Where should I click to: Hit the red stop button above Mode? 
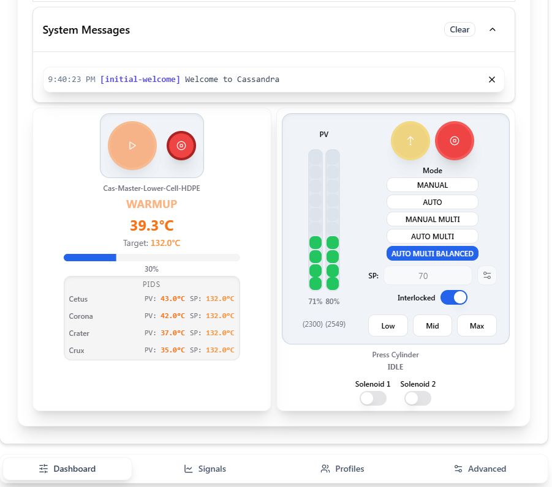(454, 141)
